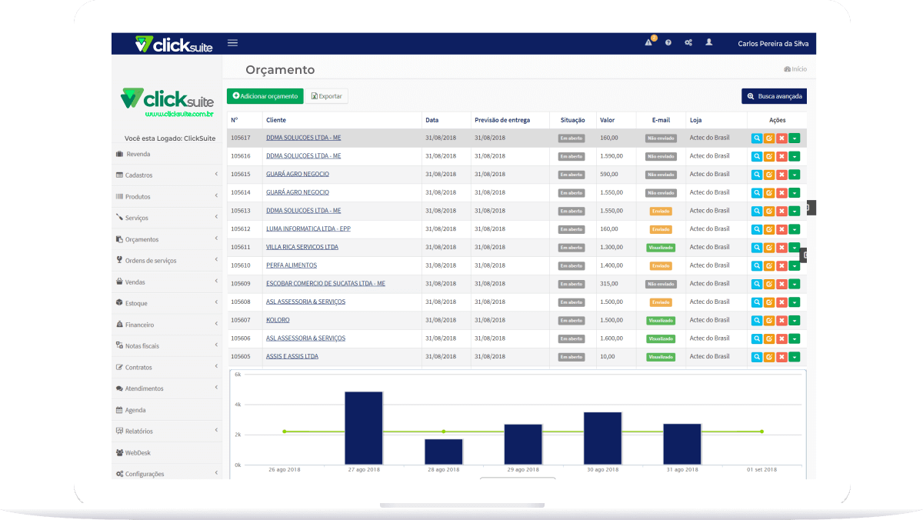
Task: Expand the Relatórios sidebar chevron
Action: [216, 431]
